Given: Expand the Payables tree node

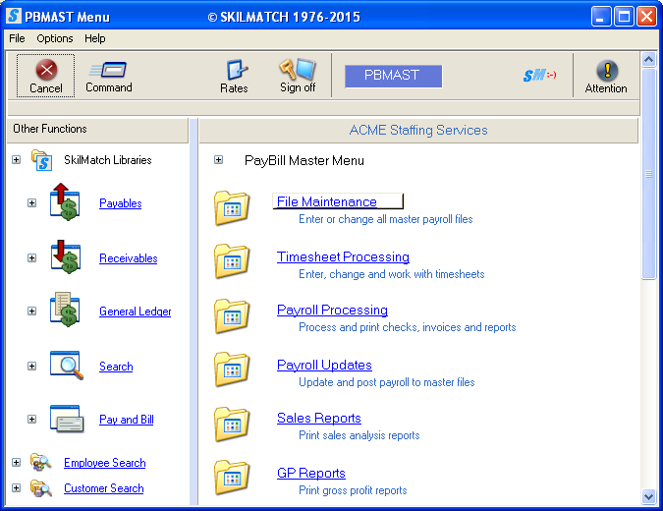Looking at the screenshot, I should pos(31,203).
